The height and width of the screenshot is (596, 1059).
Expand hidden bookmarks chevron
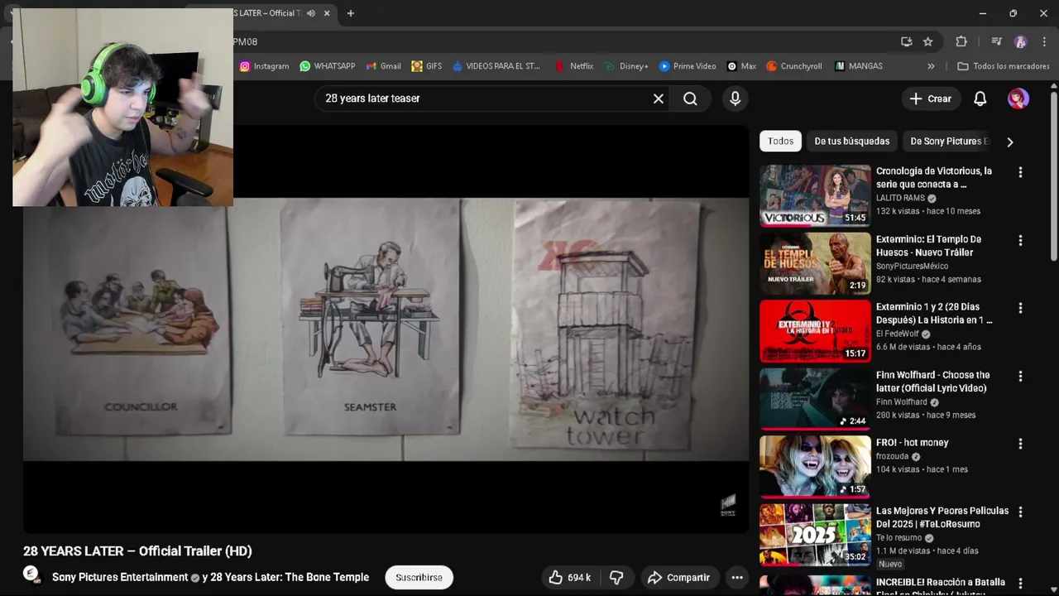[x=931, y=66]
